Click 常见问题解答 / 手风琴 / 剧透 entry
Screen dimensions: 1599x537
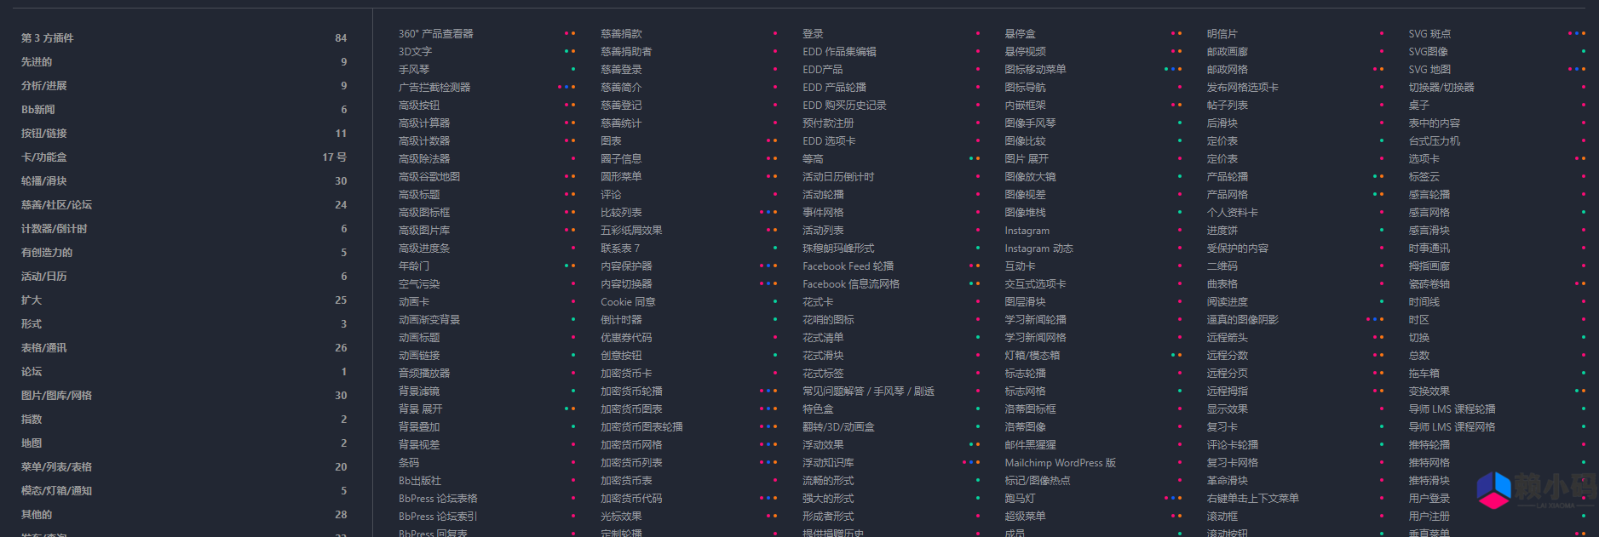coord(868,391)
